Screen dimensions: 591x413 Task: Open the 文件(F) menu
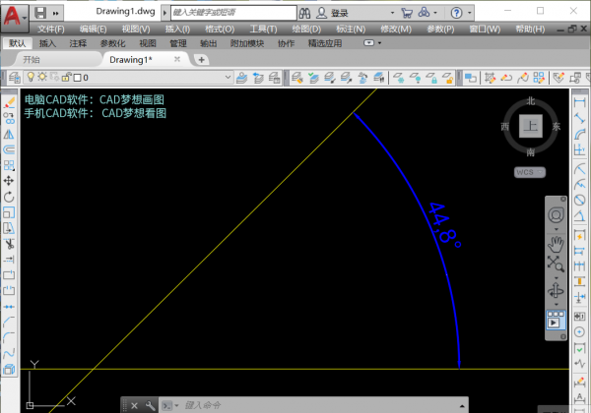tap(51, 29)
